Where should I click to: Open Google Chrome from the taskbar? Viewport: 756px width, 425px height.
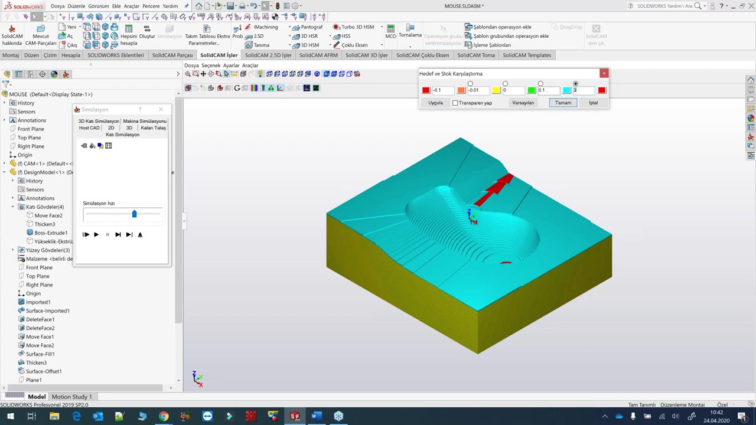[x=164, y=416]
